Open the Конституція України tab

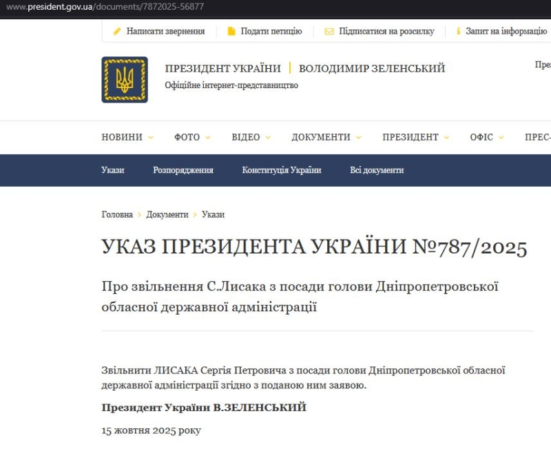(x=281, y=170)
